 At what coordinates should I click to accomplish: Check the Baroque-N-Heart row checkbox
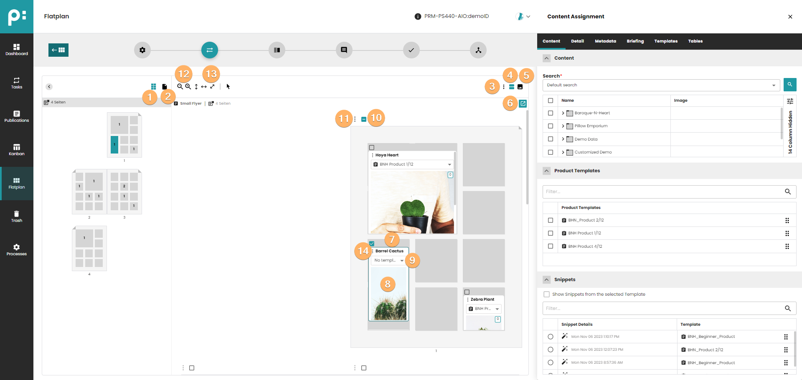pyautogui.click(x=550, y=113)
